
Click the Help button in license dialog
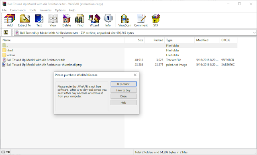(x=123, y=102)
